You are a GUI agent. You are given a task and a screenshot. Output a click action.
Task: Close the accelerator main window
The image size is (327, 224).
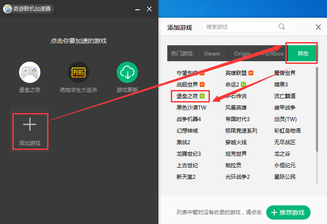149,9
